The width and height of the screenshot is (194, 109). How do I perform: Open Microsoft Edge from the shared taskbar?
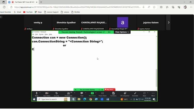point(85,99)
